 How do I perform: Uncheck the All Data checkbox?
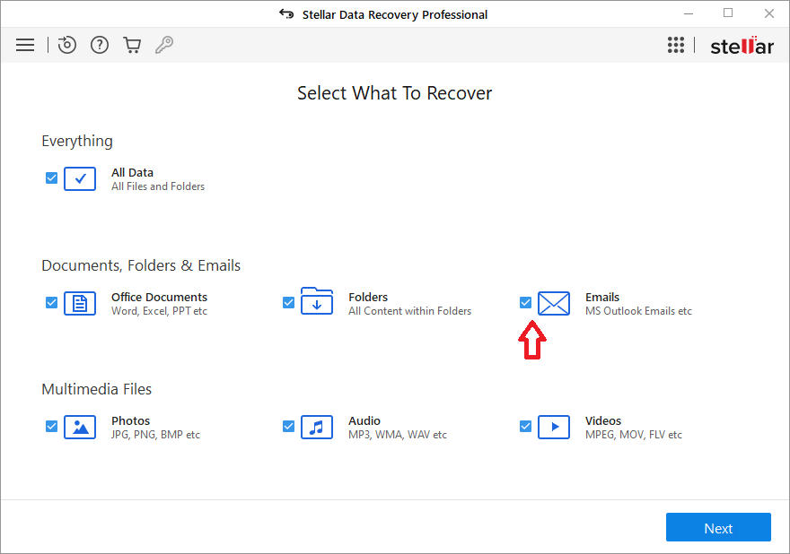point(51,177)
